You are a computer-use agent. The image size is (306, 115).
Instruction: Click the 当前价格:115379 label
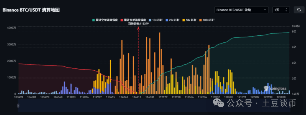coord(138,23)
